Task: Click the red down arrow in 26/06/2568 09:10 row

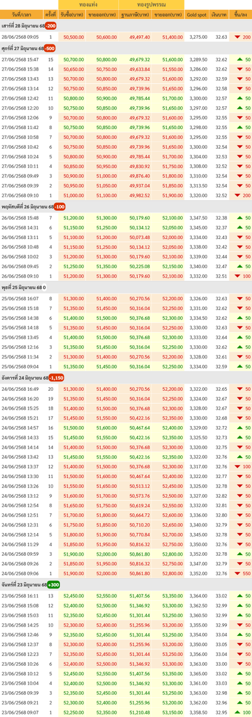Action: 238,276
